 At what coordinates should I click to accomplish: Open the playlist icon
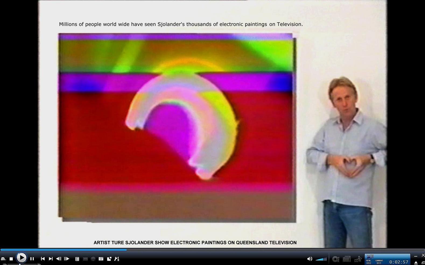pyautogui.click(x=77, y=259)
